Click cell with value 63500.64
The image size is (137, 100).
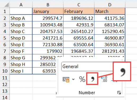coord(79,45)
